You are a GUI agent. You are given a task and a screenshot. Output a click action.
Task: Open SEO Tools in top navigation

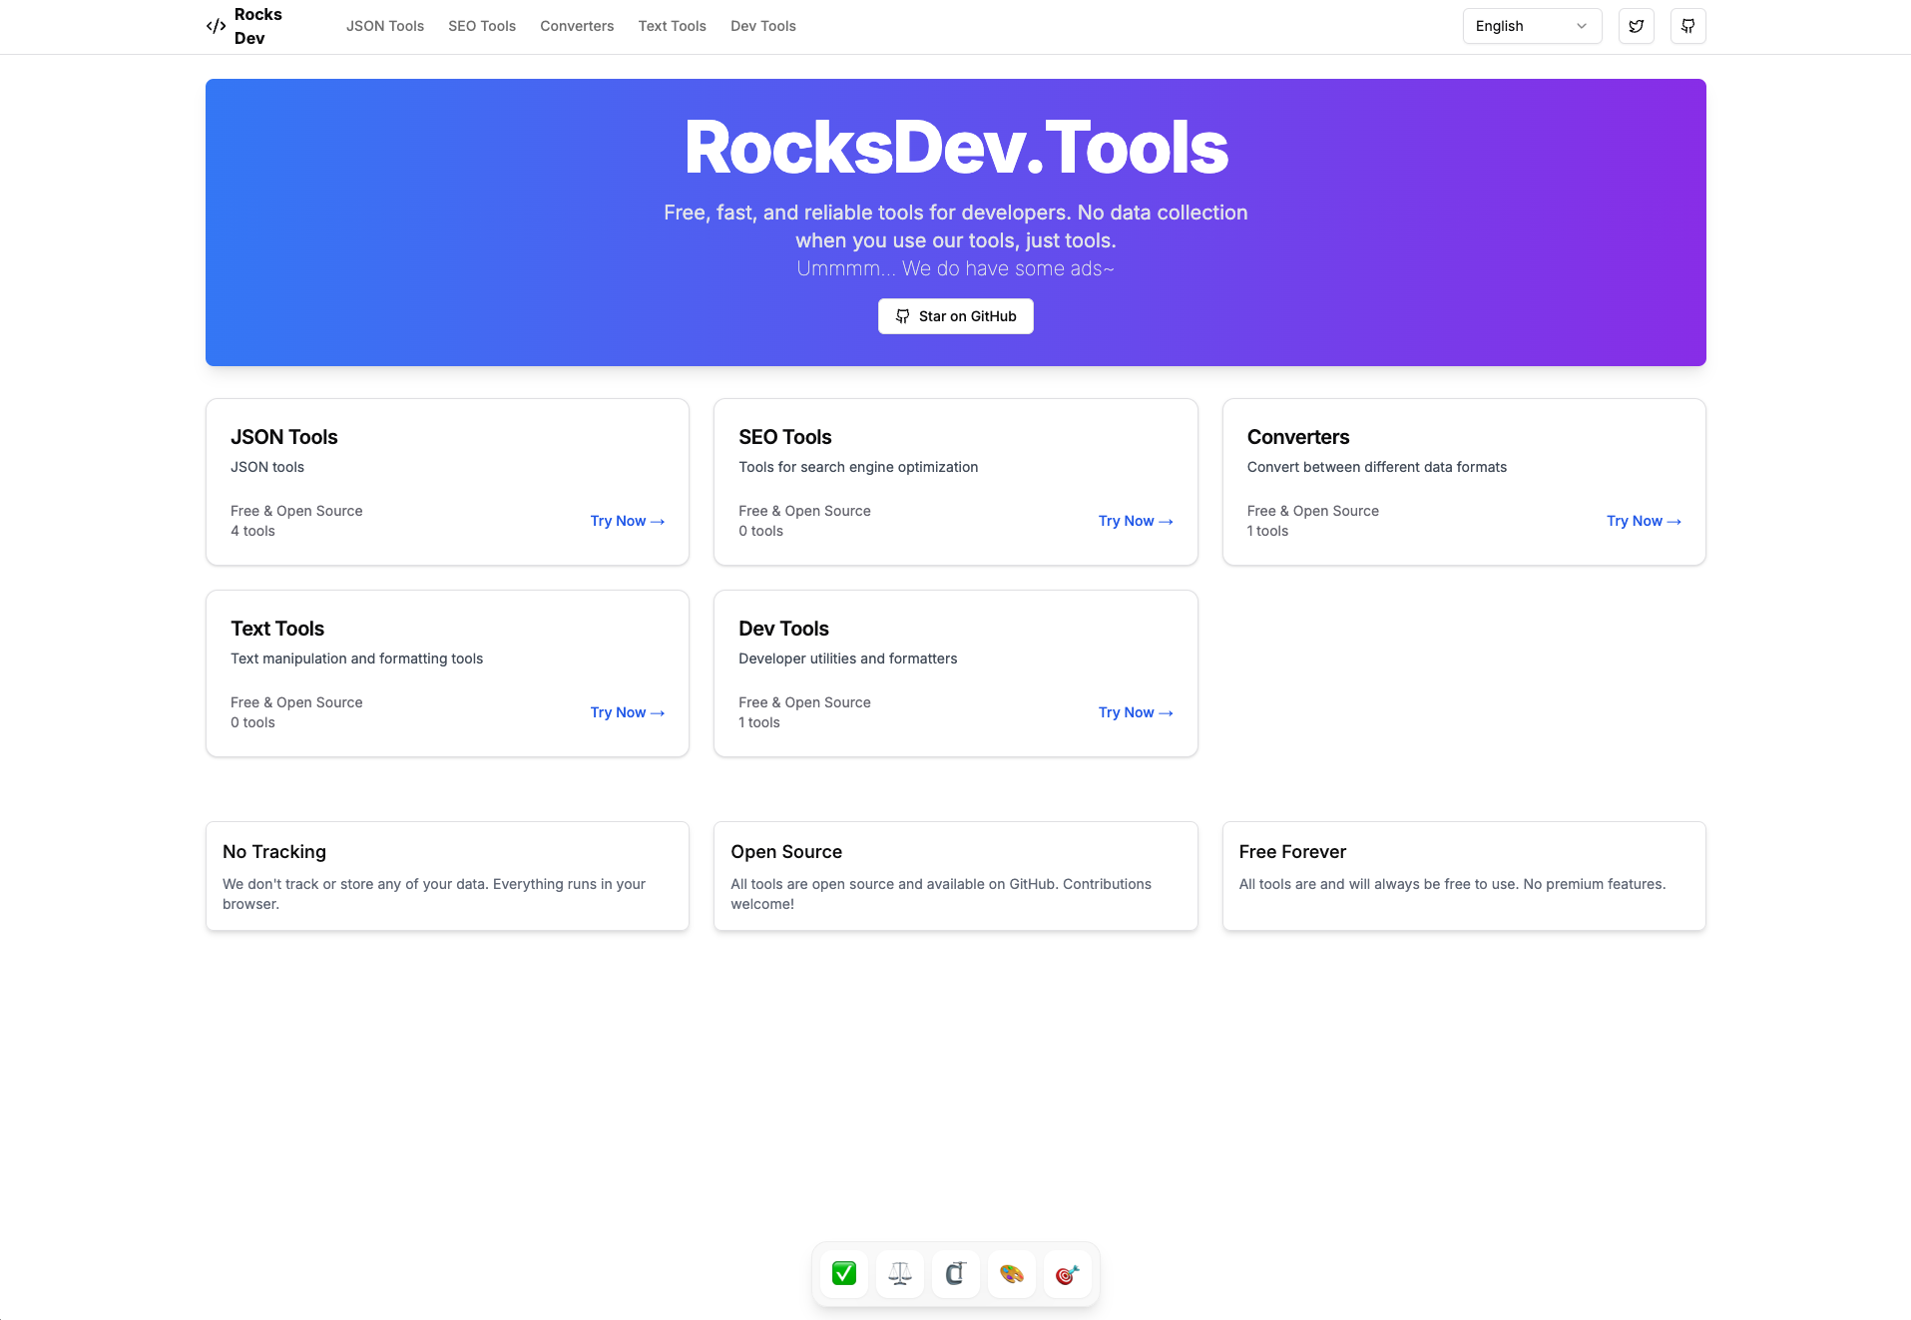click(482, 26)
